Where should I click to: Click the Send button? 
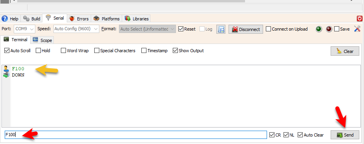(345, 135)
